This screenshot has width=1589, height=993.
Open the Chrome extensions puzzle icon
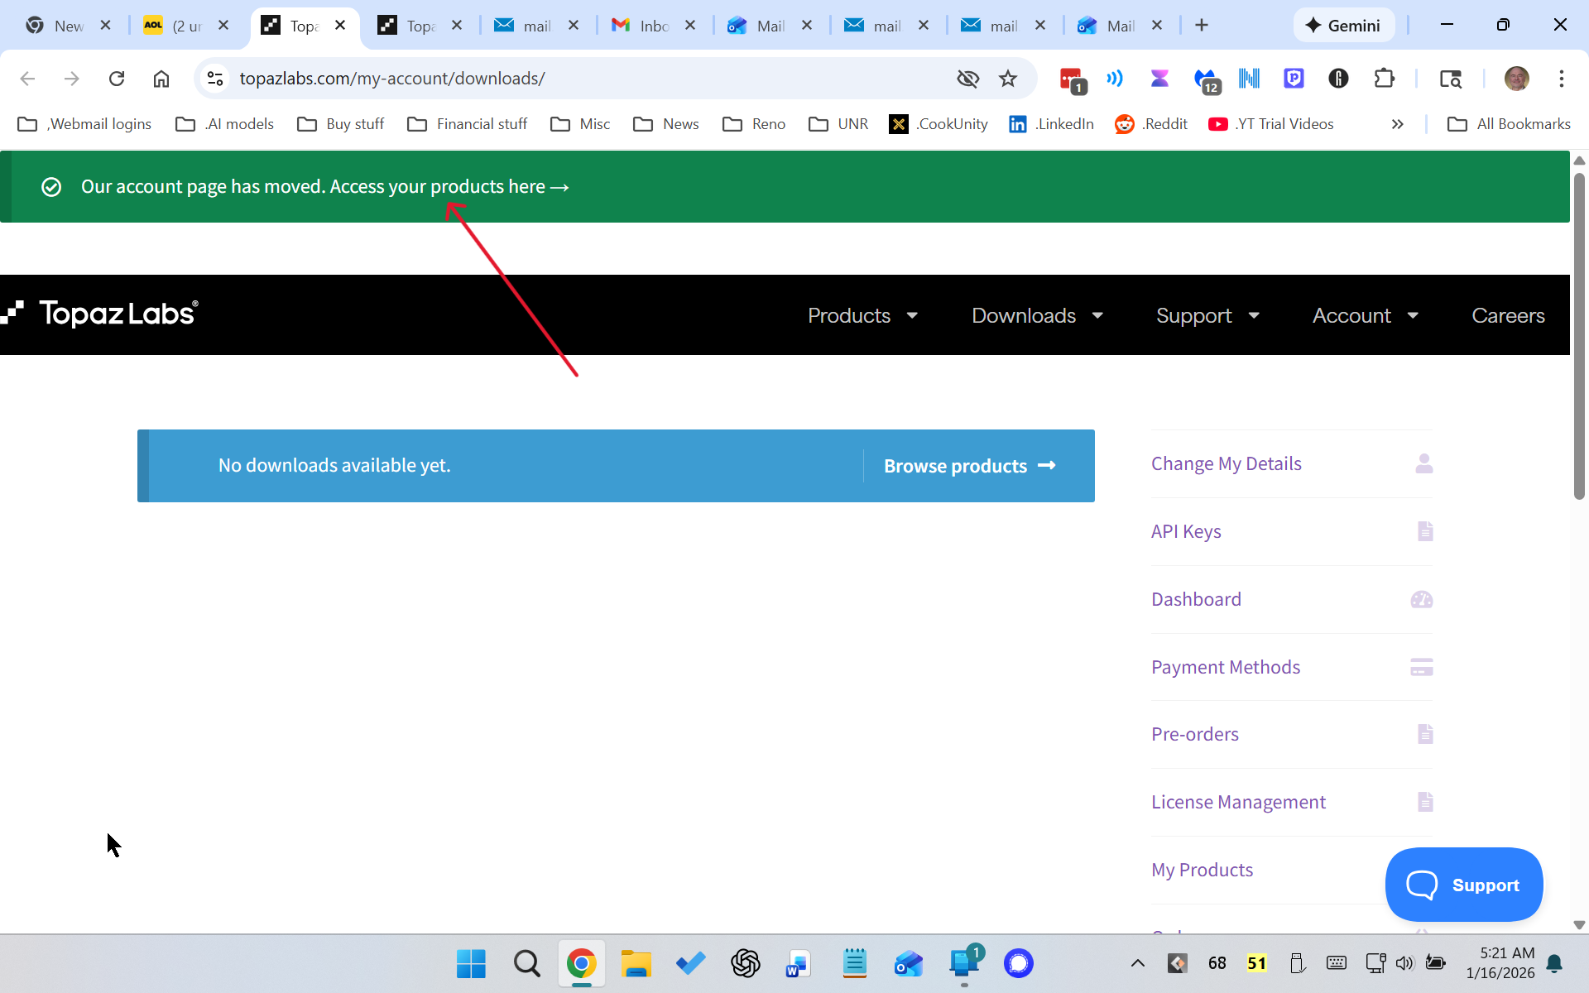coord(1384,79)
